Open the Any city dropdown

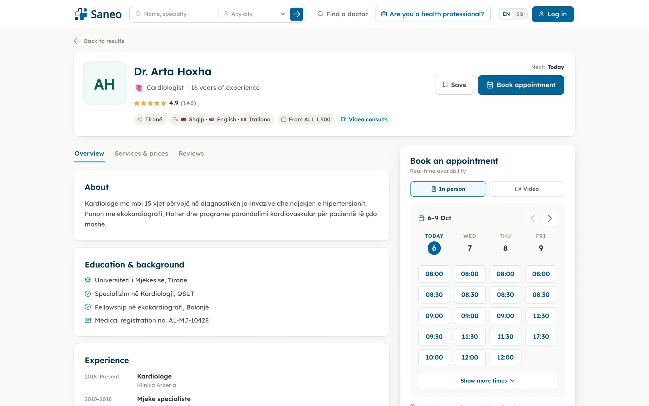point(254,14)
